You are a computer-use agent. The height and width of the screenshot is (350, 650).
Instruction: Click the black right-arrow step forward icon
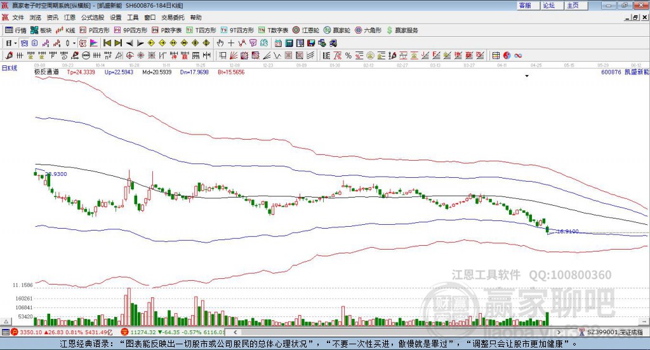(140, 43)
